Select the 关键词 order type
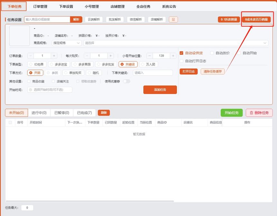 click(128, 64)
